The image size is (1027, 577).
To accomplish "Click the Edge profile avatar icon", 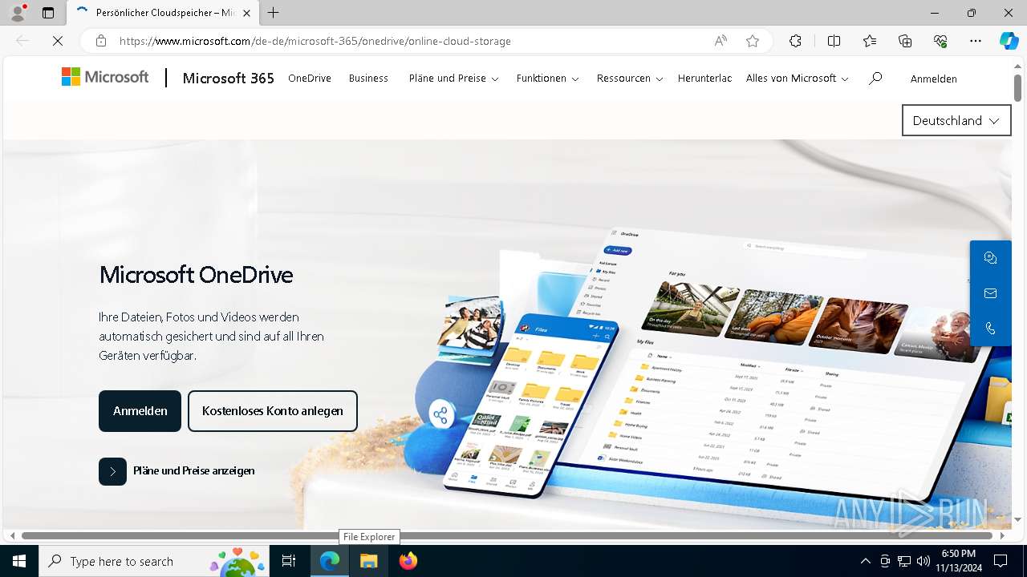I will pos(18,13).
